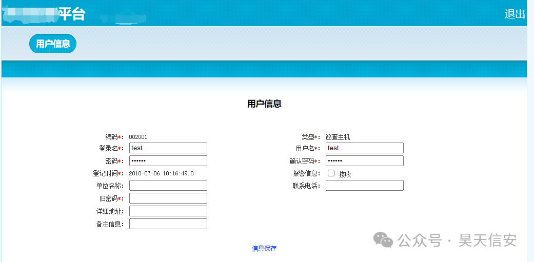
Task: Focus the 旧密码 input box
Action: pos(168,198)
